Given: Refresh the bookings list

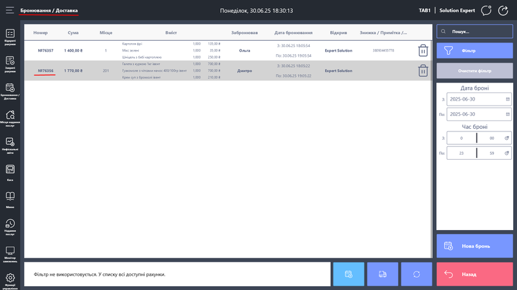Looking at the screenshot, I should coord(417,275).
